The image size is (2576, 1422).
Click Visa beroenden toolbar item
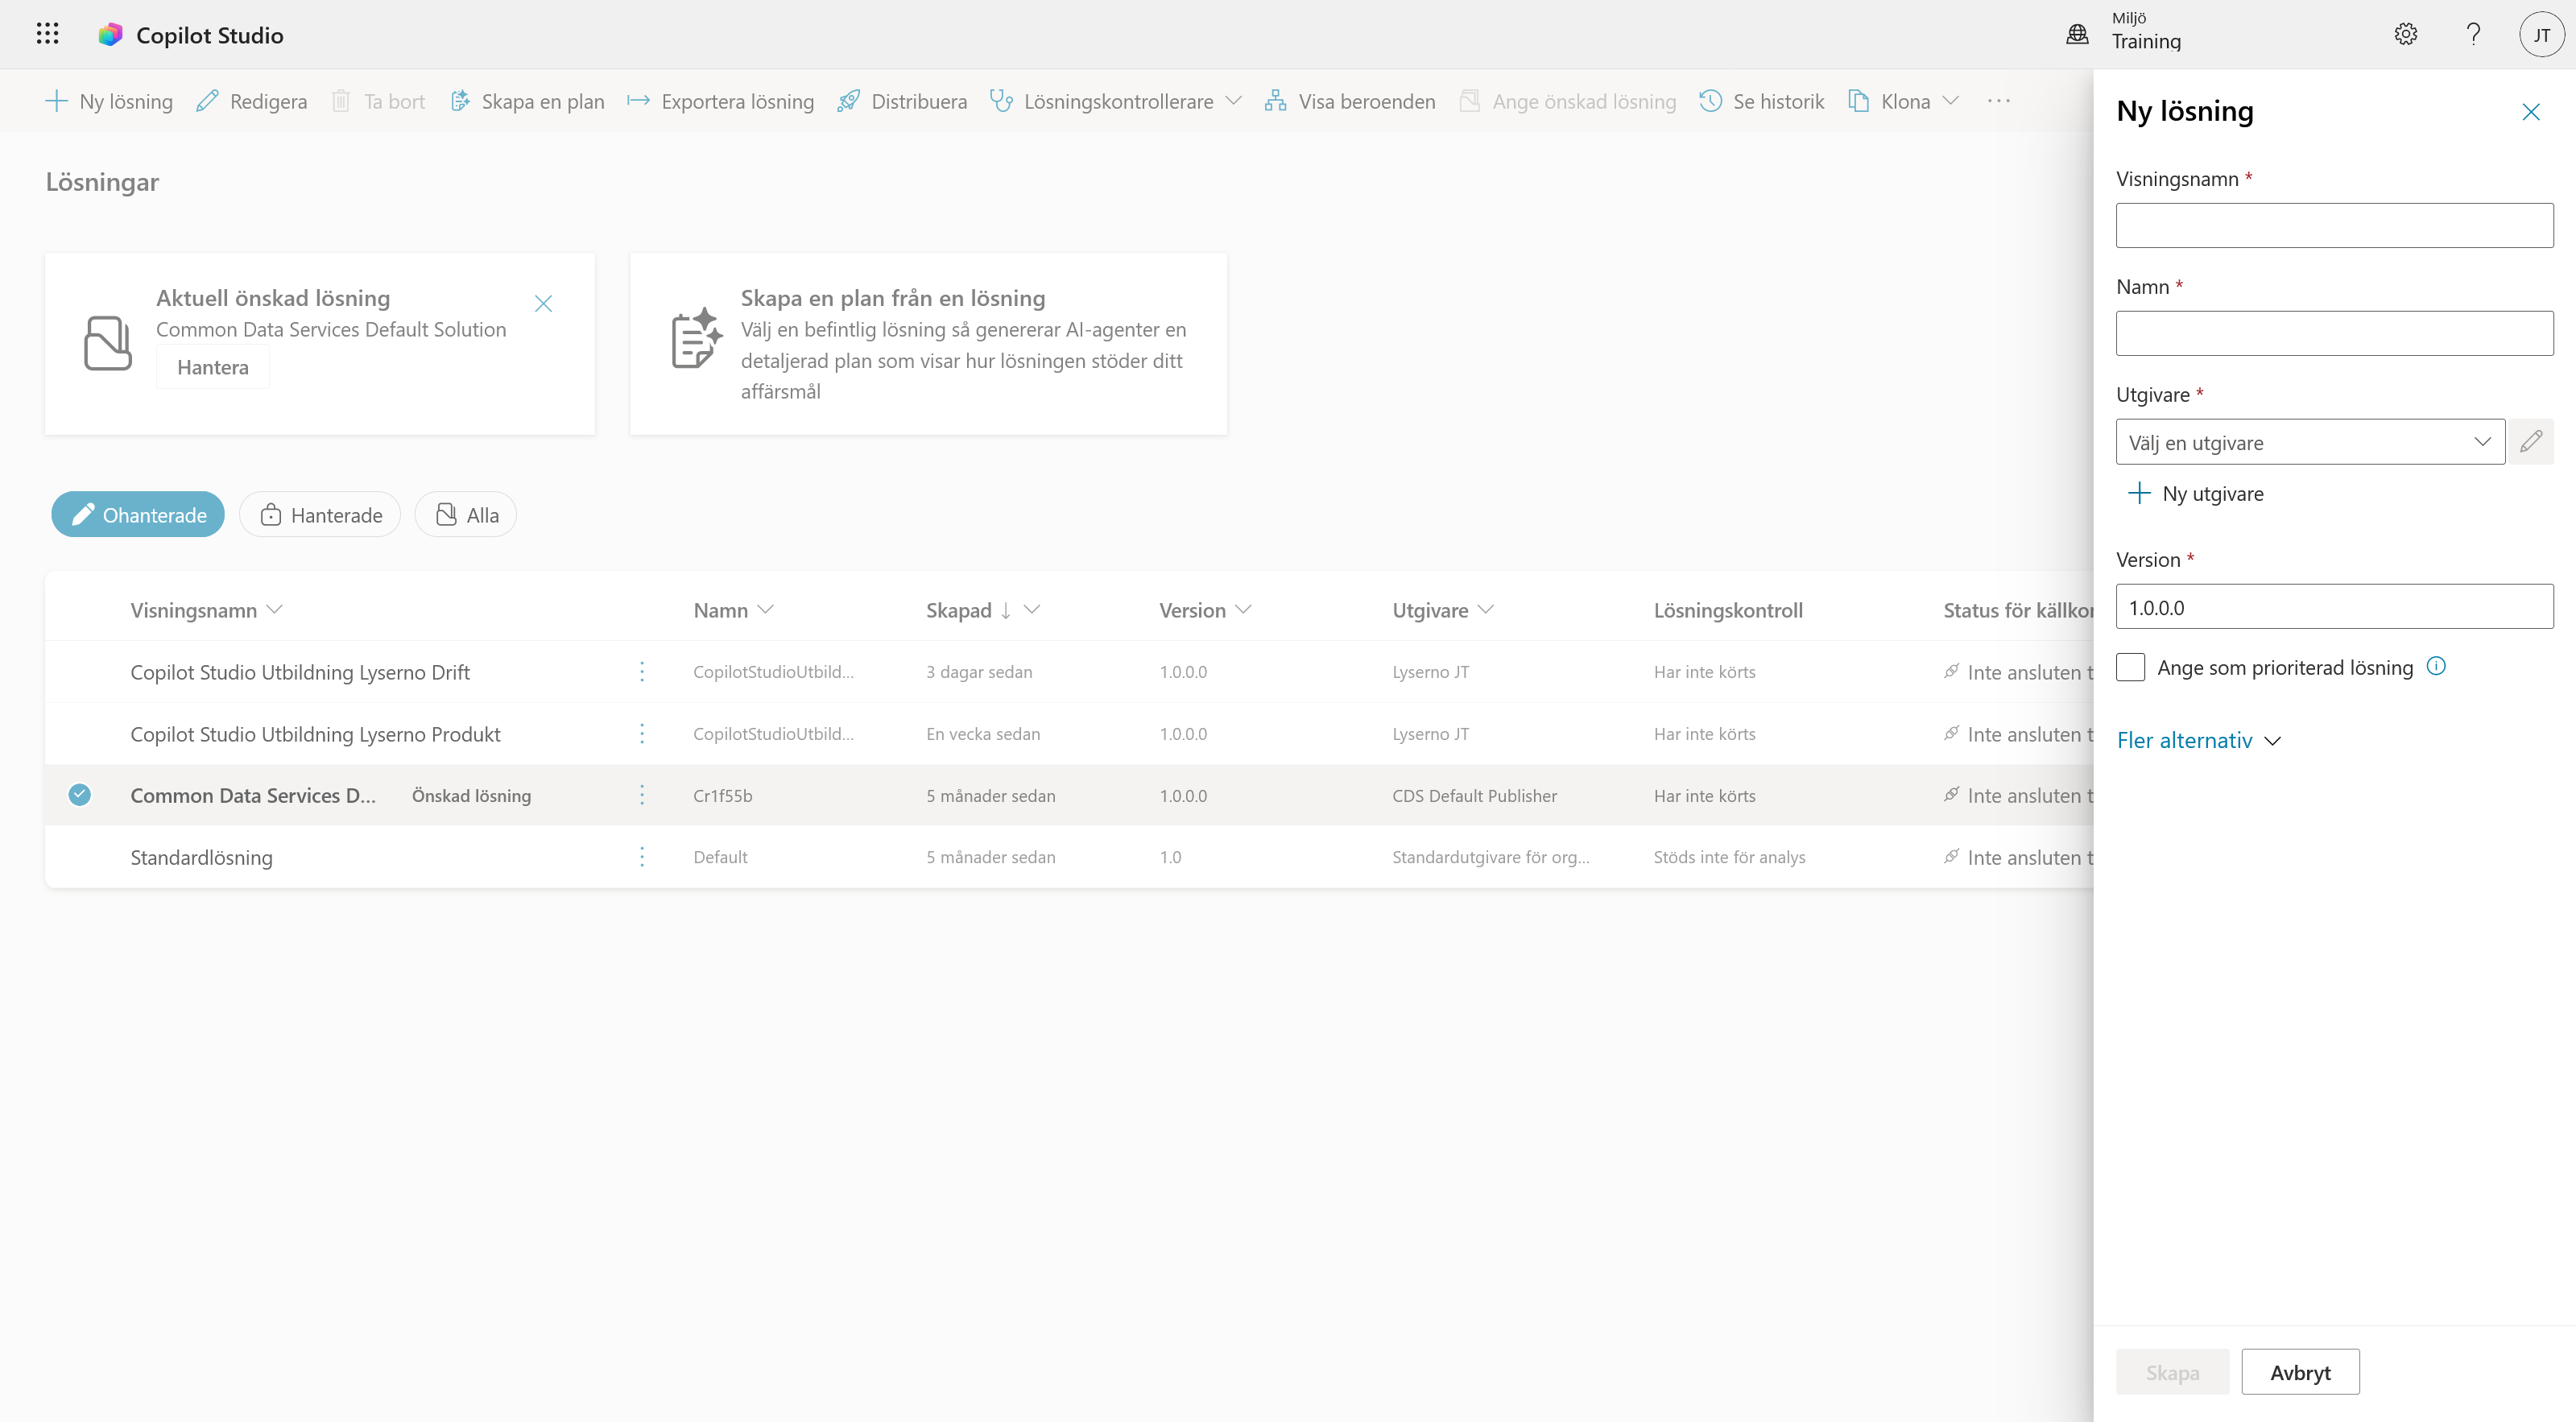tap(1350, 101)
